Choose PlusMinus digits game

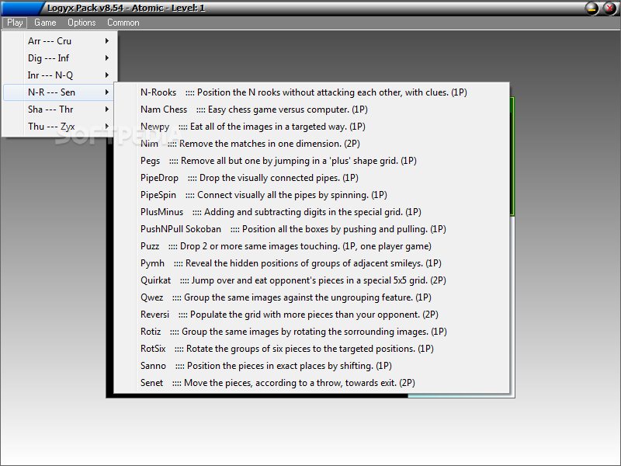311,211
